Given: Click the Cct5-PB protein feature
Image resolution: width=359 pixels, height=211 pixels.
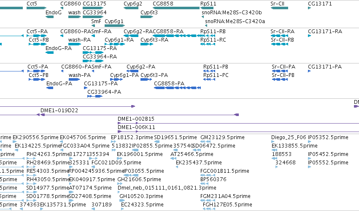Looking at the screenshot, I should tap(37, 79).
